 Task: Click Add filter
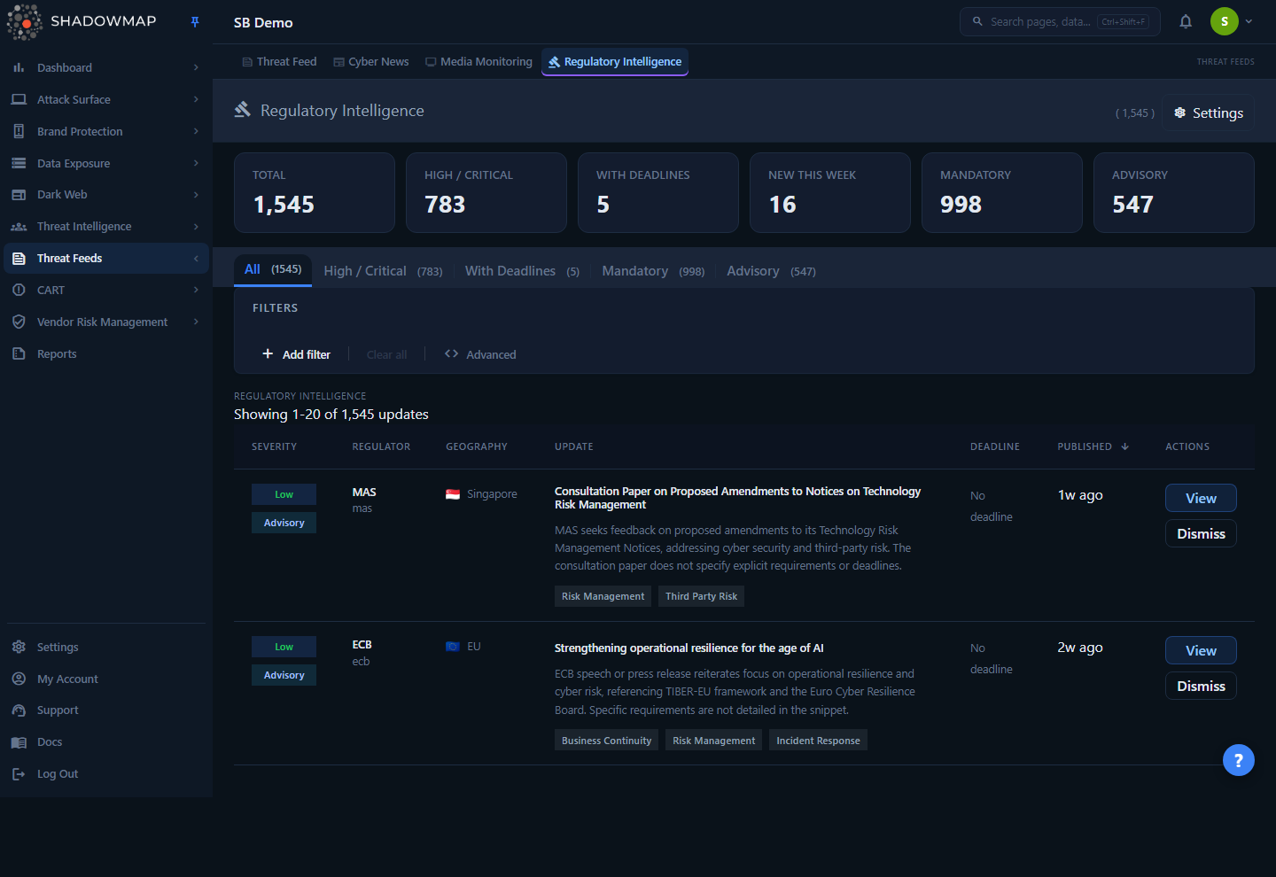coord(296,354)
